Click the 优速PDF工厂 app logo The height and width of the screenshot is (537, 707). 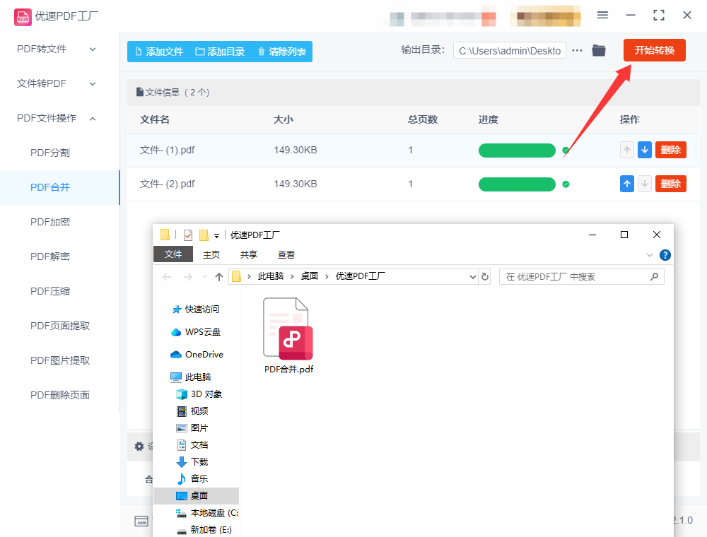point(23,17)
